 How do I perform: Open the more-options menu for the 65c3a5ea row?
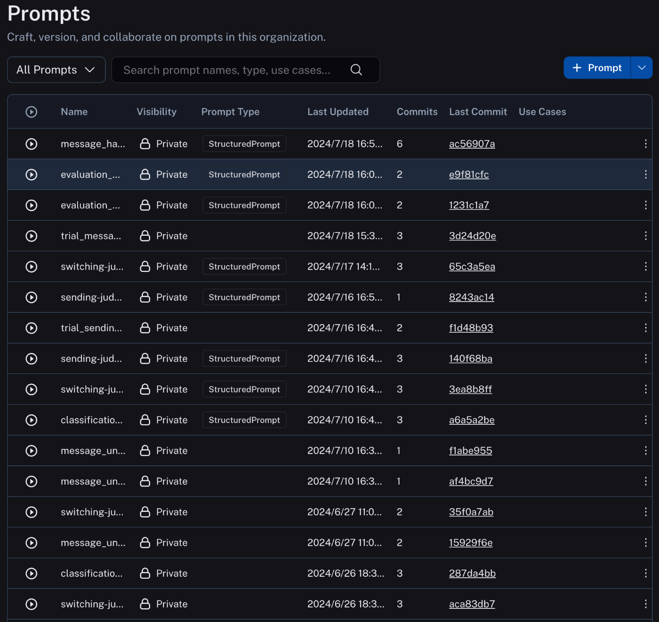tap(645, 267)
